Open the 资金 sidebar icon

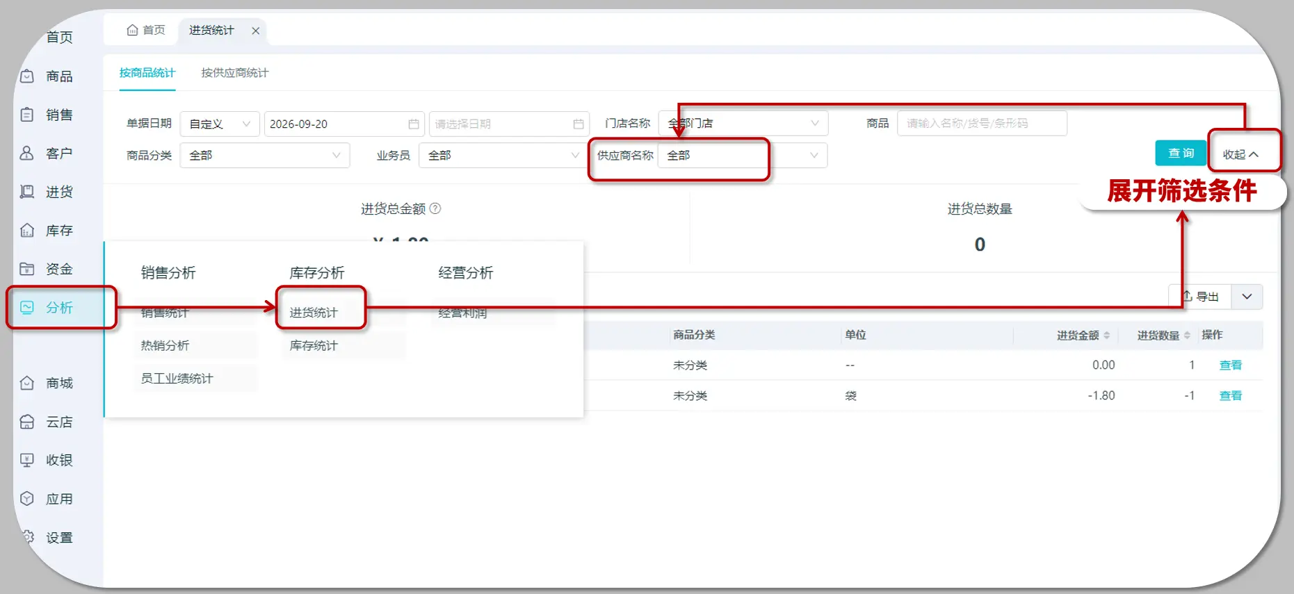click(27, 269)
